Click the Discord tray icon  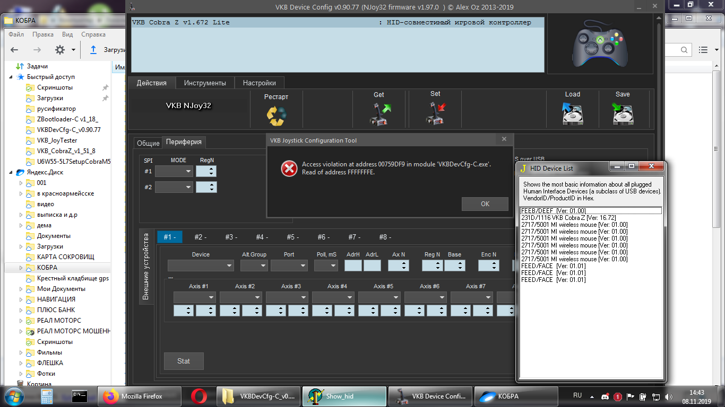click(x=605, y=396)
